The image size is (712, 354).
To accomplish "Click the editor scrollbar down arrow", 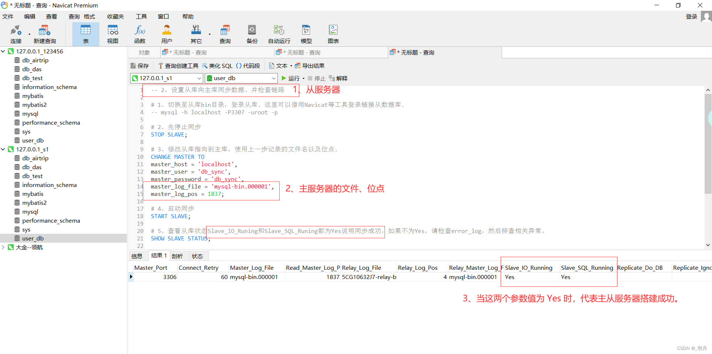I will point(708,245).
